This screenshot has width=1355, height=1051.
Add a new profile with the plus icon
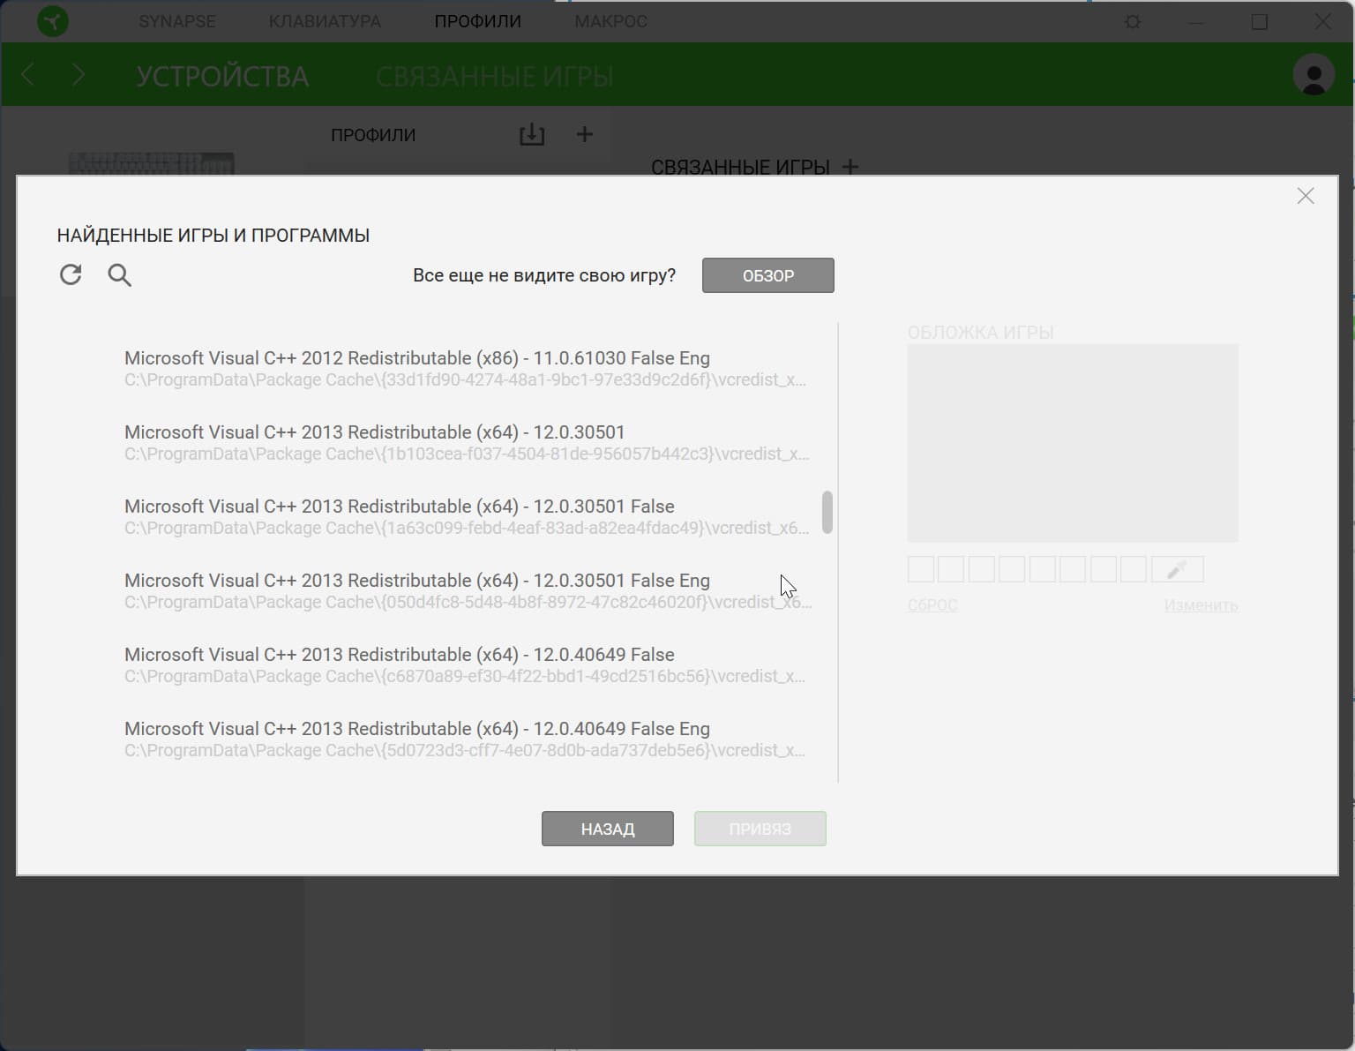(x=584, y=134)
